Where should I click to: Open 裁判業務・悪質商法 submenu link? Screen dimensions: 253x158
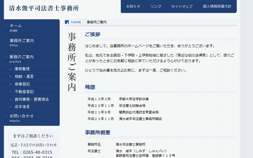pyautogui.click(x=32, y=99)
